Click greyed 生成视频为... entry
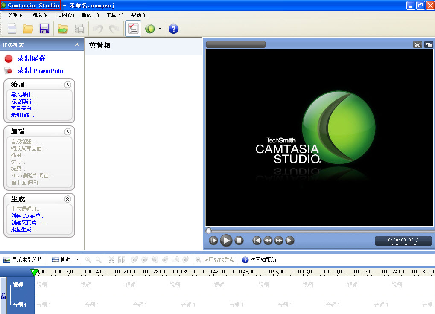 pyautogui.click(x=26, y=209)
